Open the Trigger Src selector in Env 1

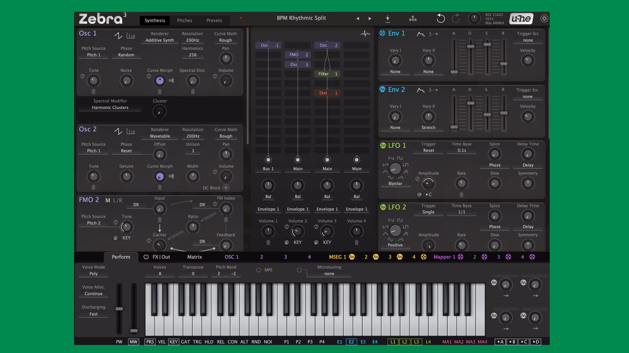click(x=528, y=40)
